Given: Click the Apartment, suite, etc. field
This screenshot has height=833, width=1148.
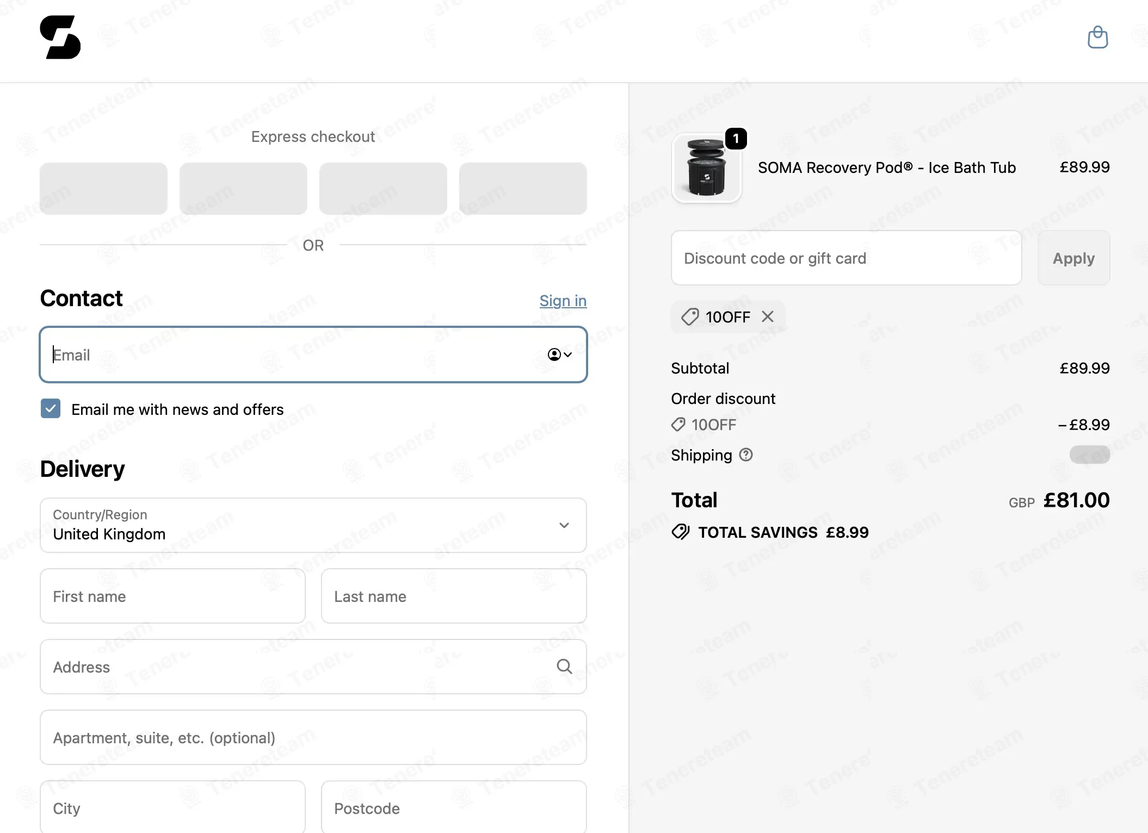Looking at the screenshot, I should [x=313, y=737].
